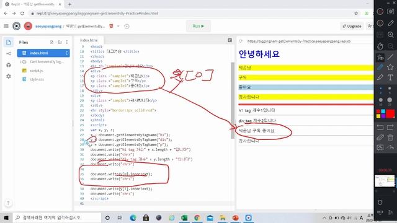397x223 pixels.
Task: Select the pencil tool below highlighter
Action: (x=380, y=77)
